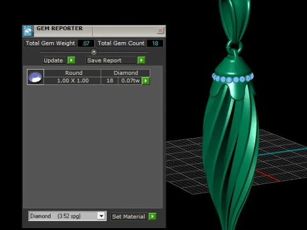Click the Save Report label
307x230 pixels.
pos(104,61)
